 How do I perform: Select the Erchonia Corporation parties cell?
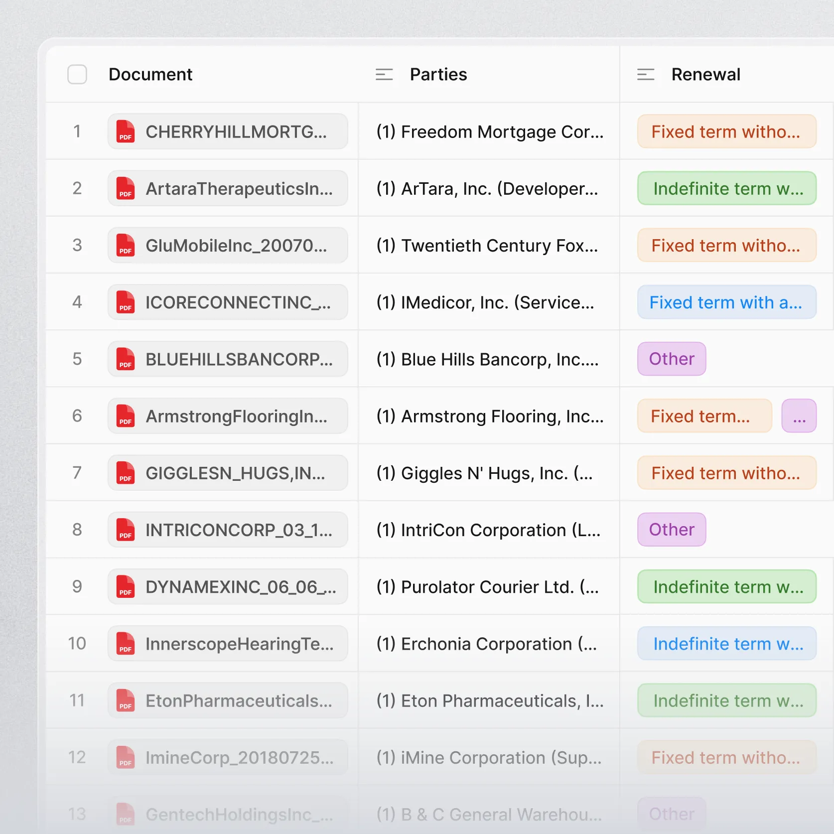coord(489,643)
